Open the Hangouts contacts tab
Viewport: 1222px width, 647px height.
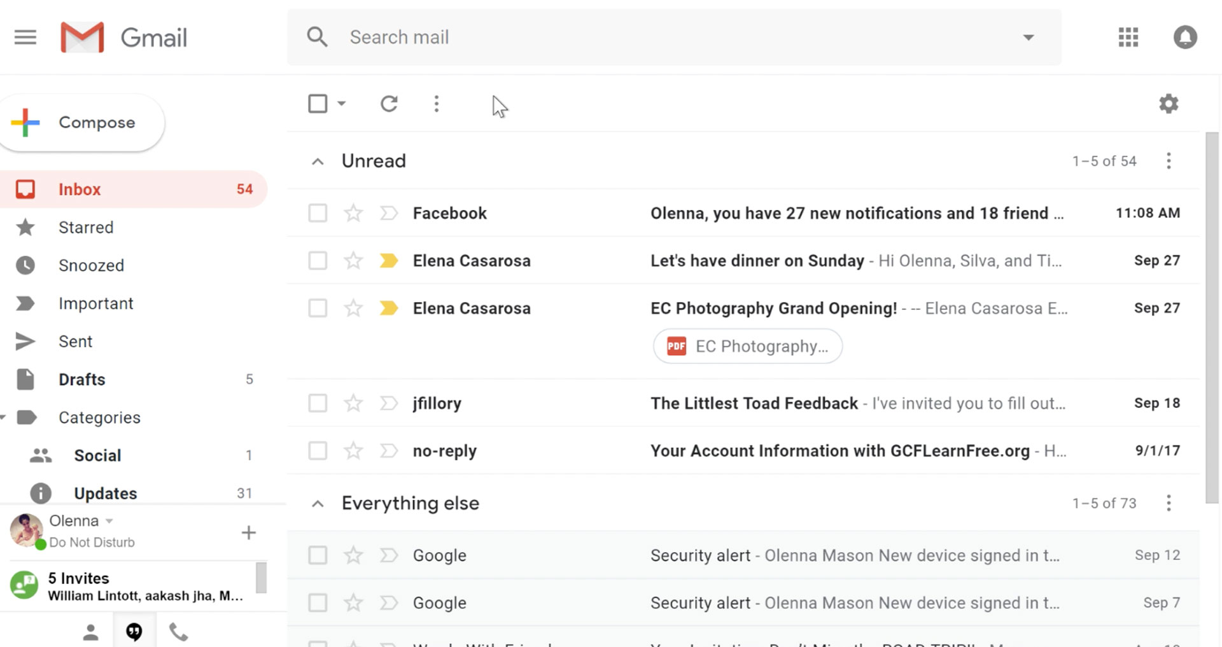coord(91,631)
